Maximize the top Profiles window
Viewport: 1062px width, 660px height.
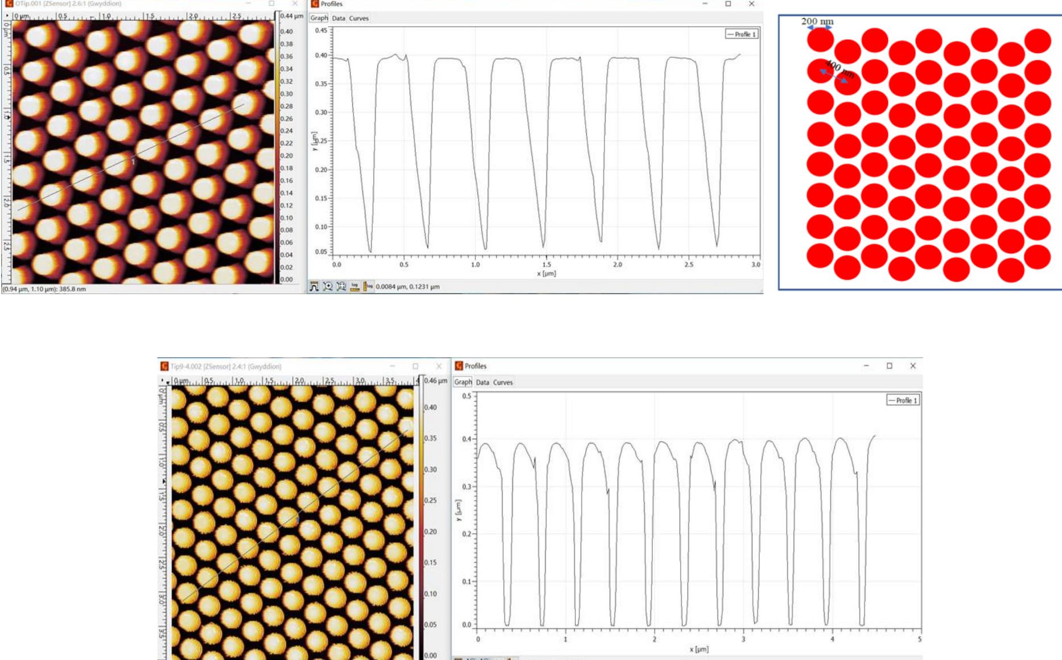pyautogui.click(x=728, y=3)
